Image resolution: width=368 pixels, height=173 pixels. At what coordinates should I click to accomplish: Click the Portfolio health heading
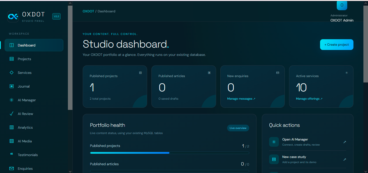[x=107, y=125]
